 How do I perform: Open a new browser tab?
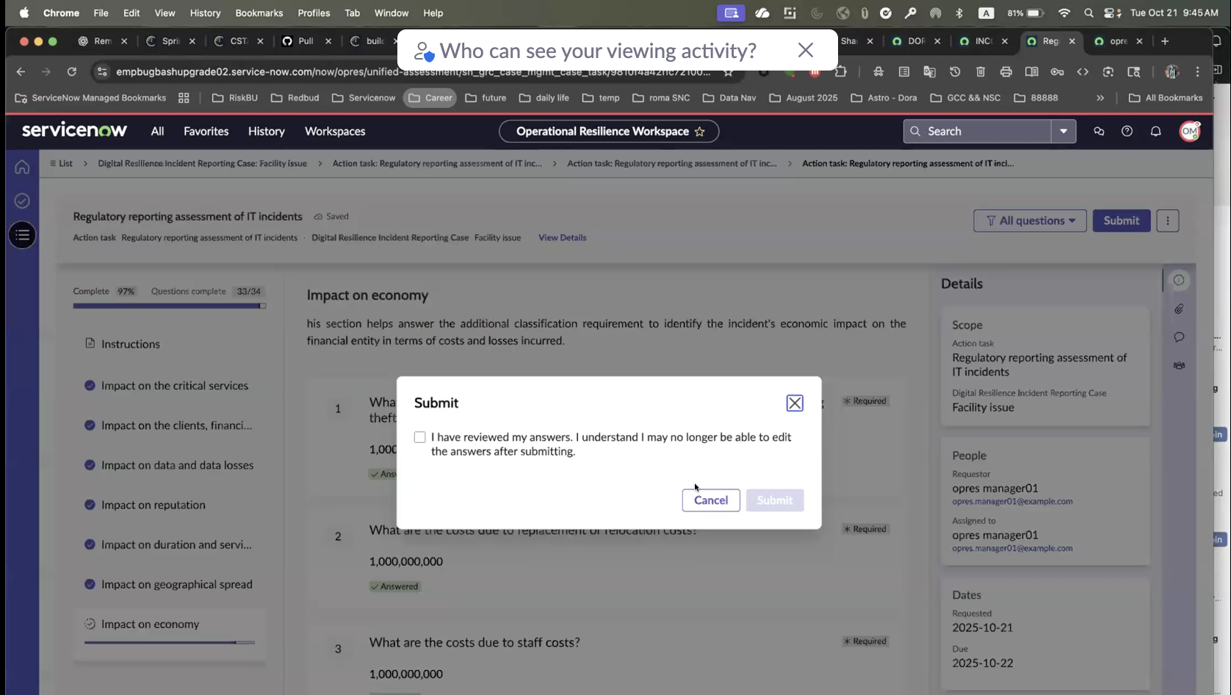tap(1165, 41)
